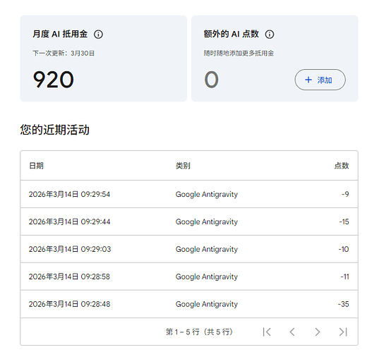Select the -15 points value

tap(344, 222)
